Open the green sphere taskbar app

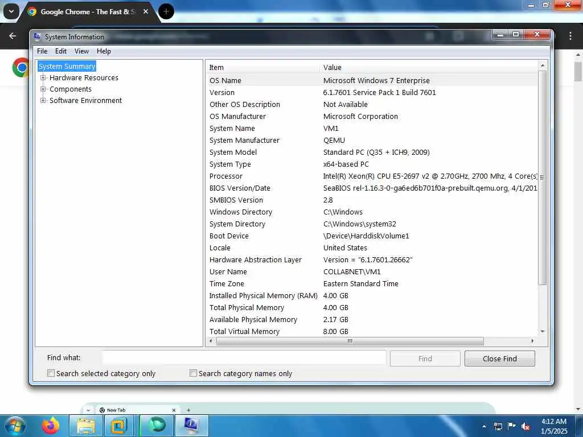point(157,426)
